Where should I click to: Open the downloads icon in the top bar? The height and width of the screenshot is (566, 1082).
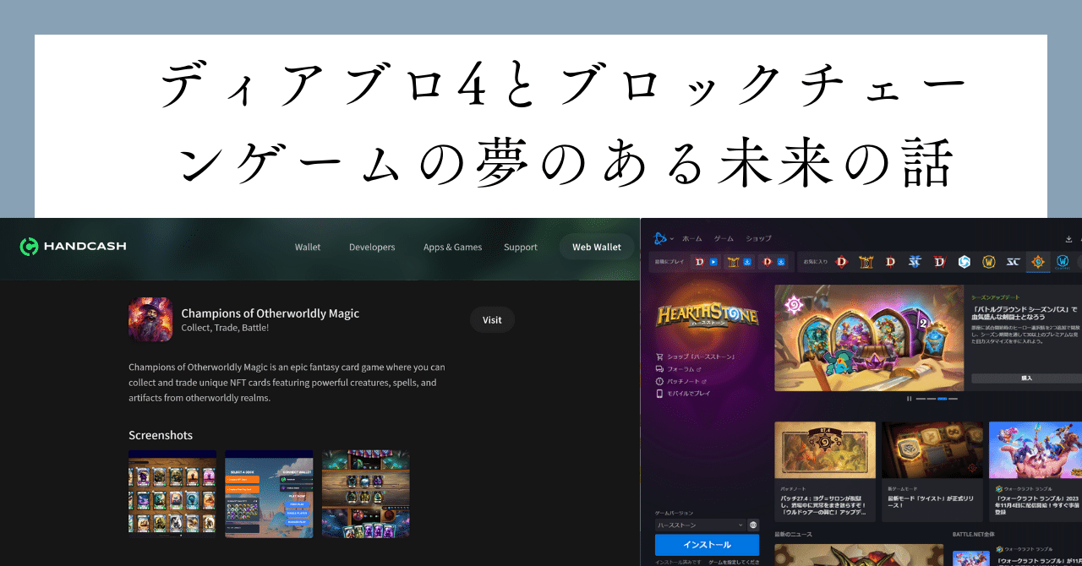tap(1068, 238)
